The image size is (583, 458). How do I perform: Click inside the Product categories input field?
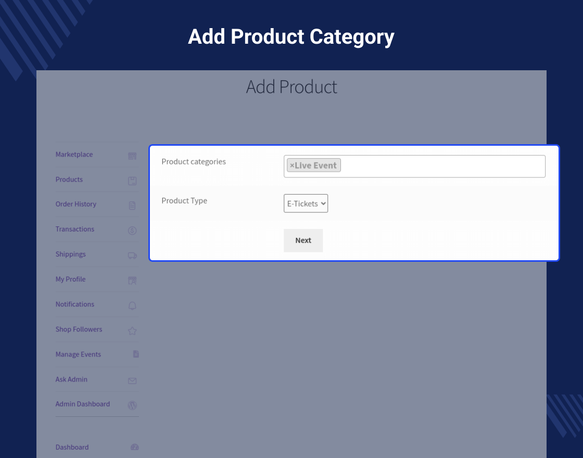coord(442,166)
